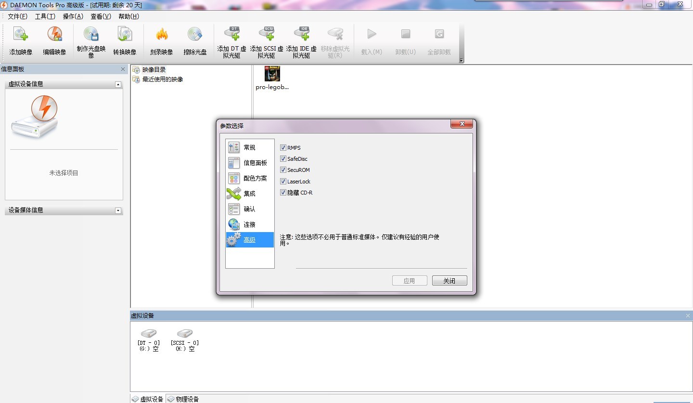This screenshot has height=403, width=693.
Task: Close the 信息面板 side panel
Action: coord(123,69)
